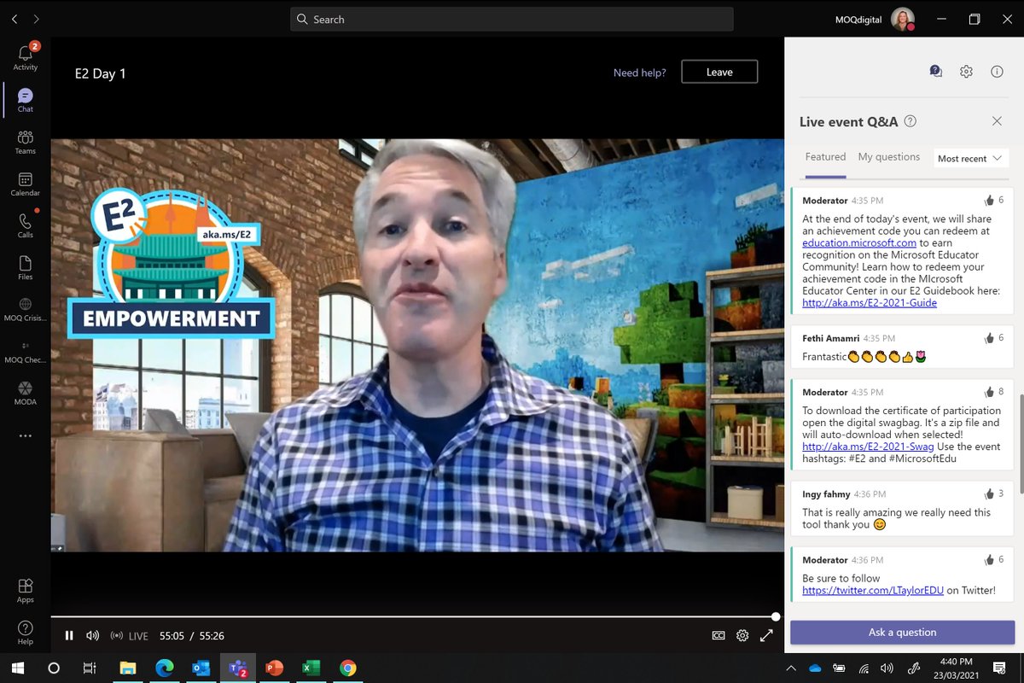Screen dimensions: 1024x683
Task: Open the Activity feed icon
Action: pyautogui.click(x=26, y=56)
